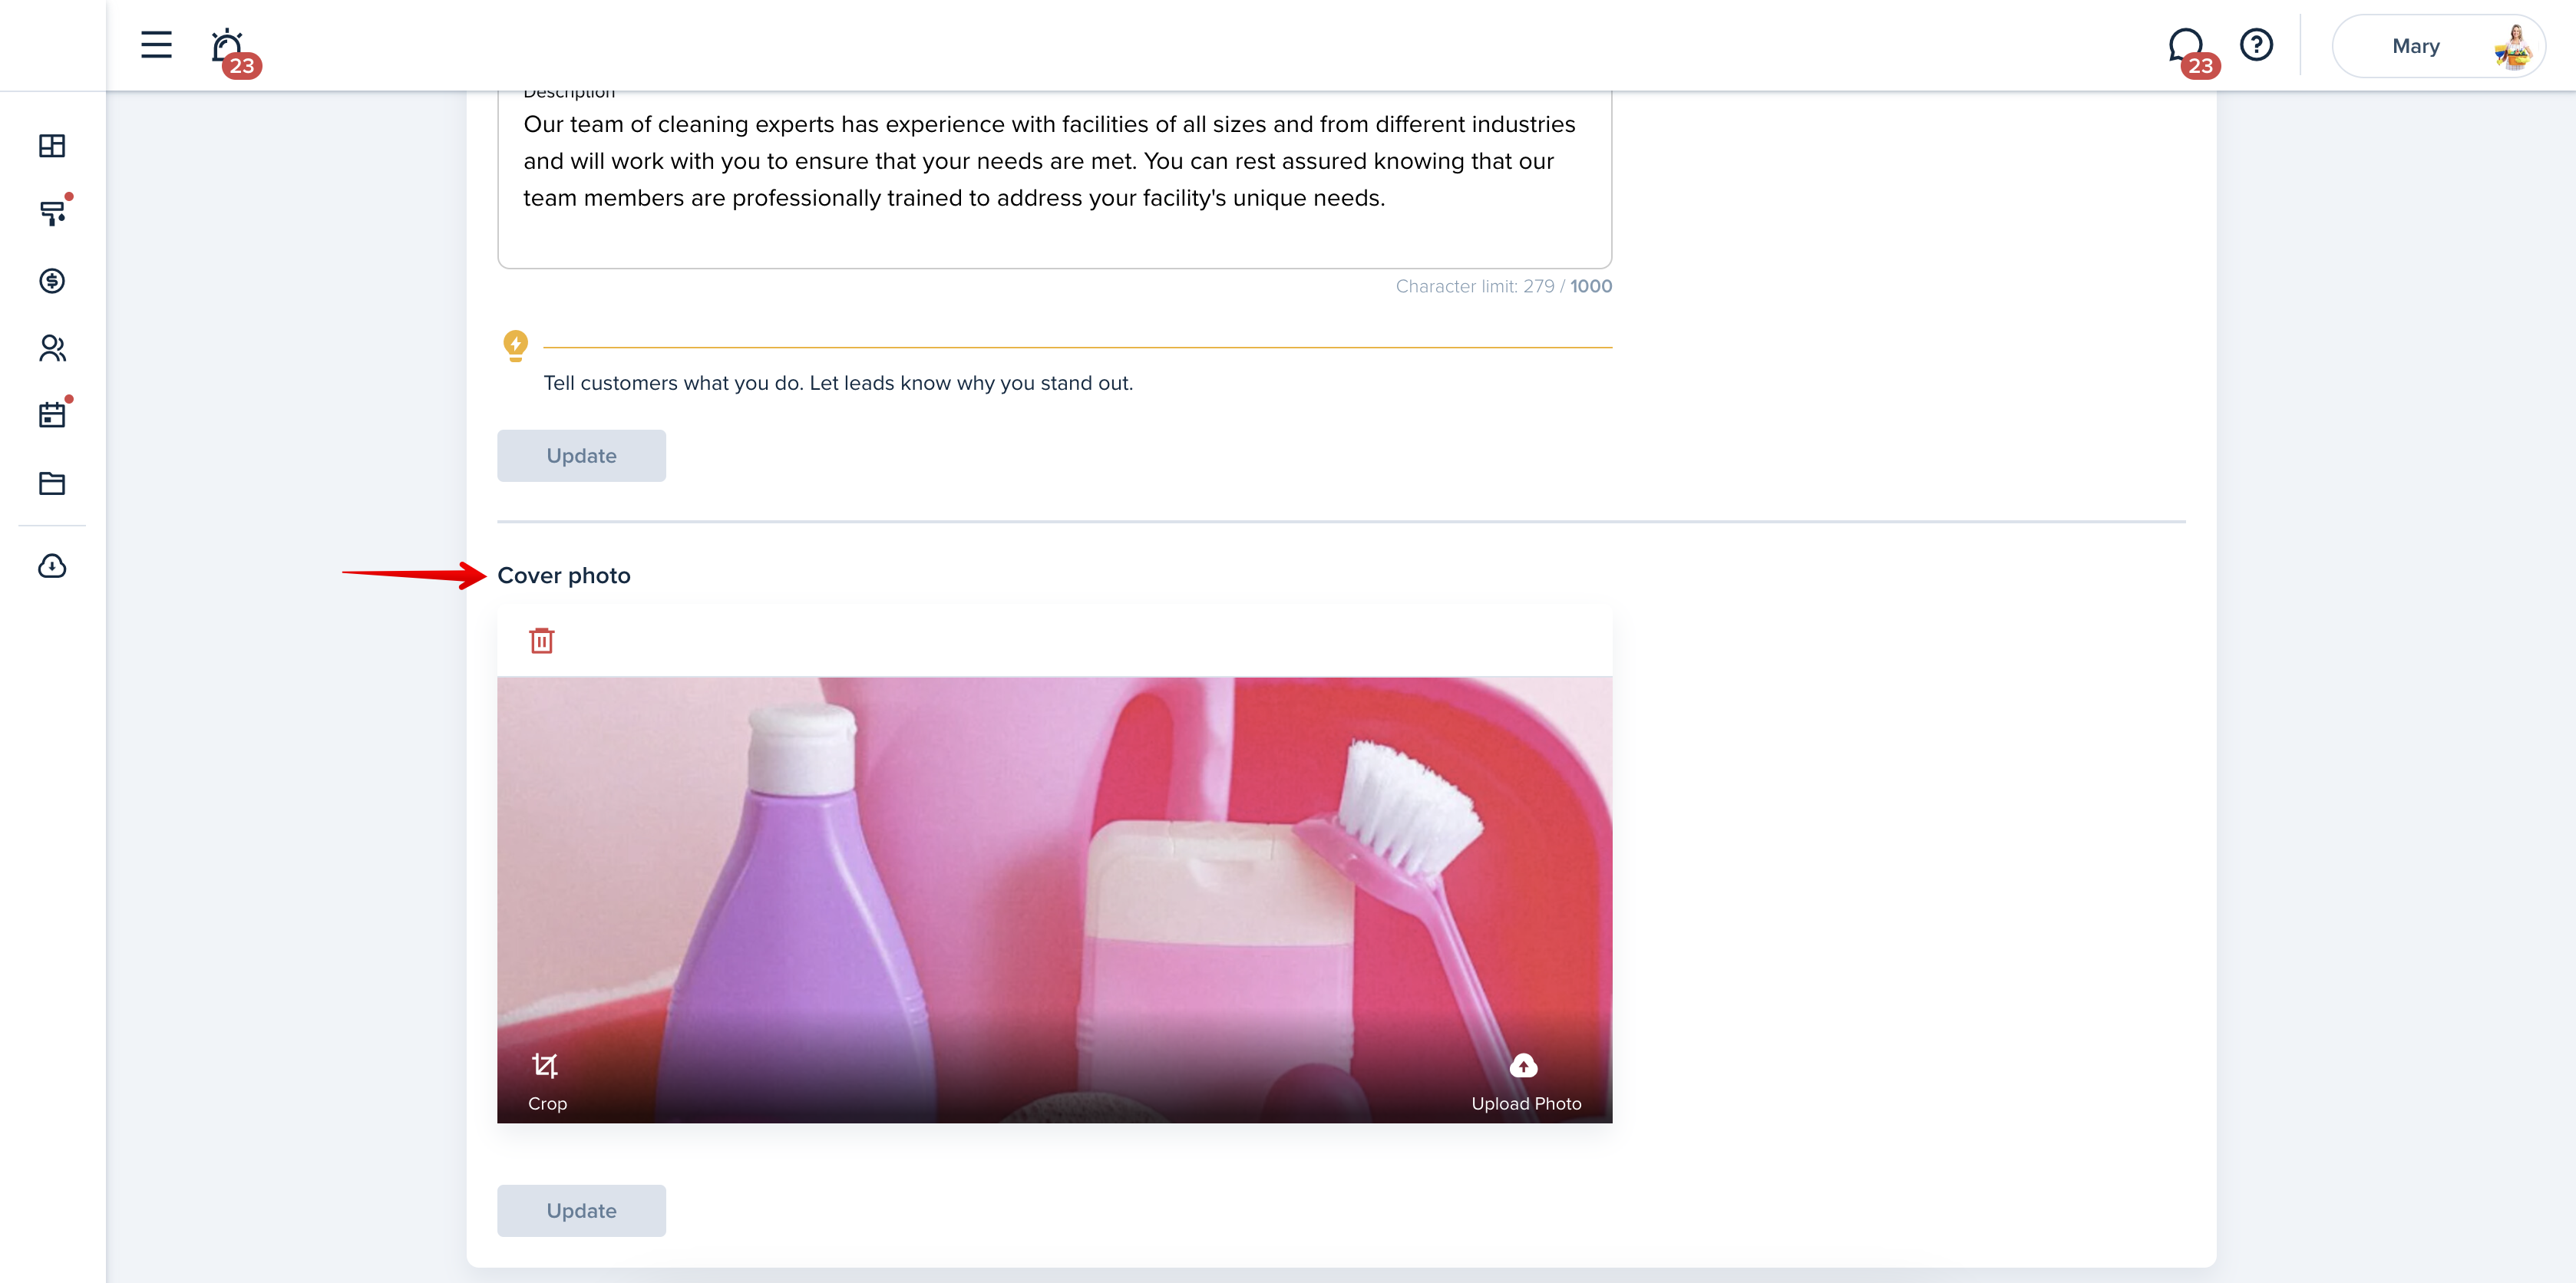Click the Update button under Description
This screenshot has width=2576, height=1283.
point(581,456)
